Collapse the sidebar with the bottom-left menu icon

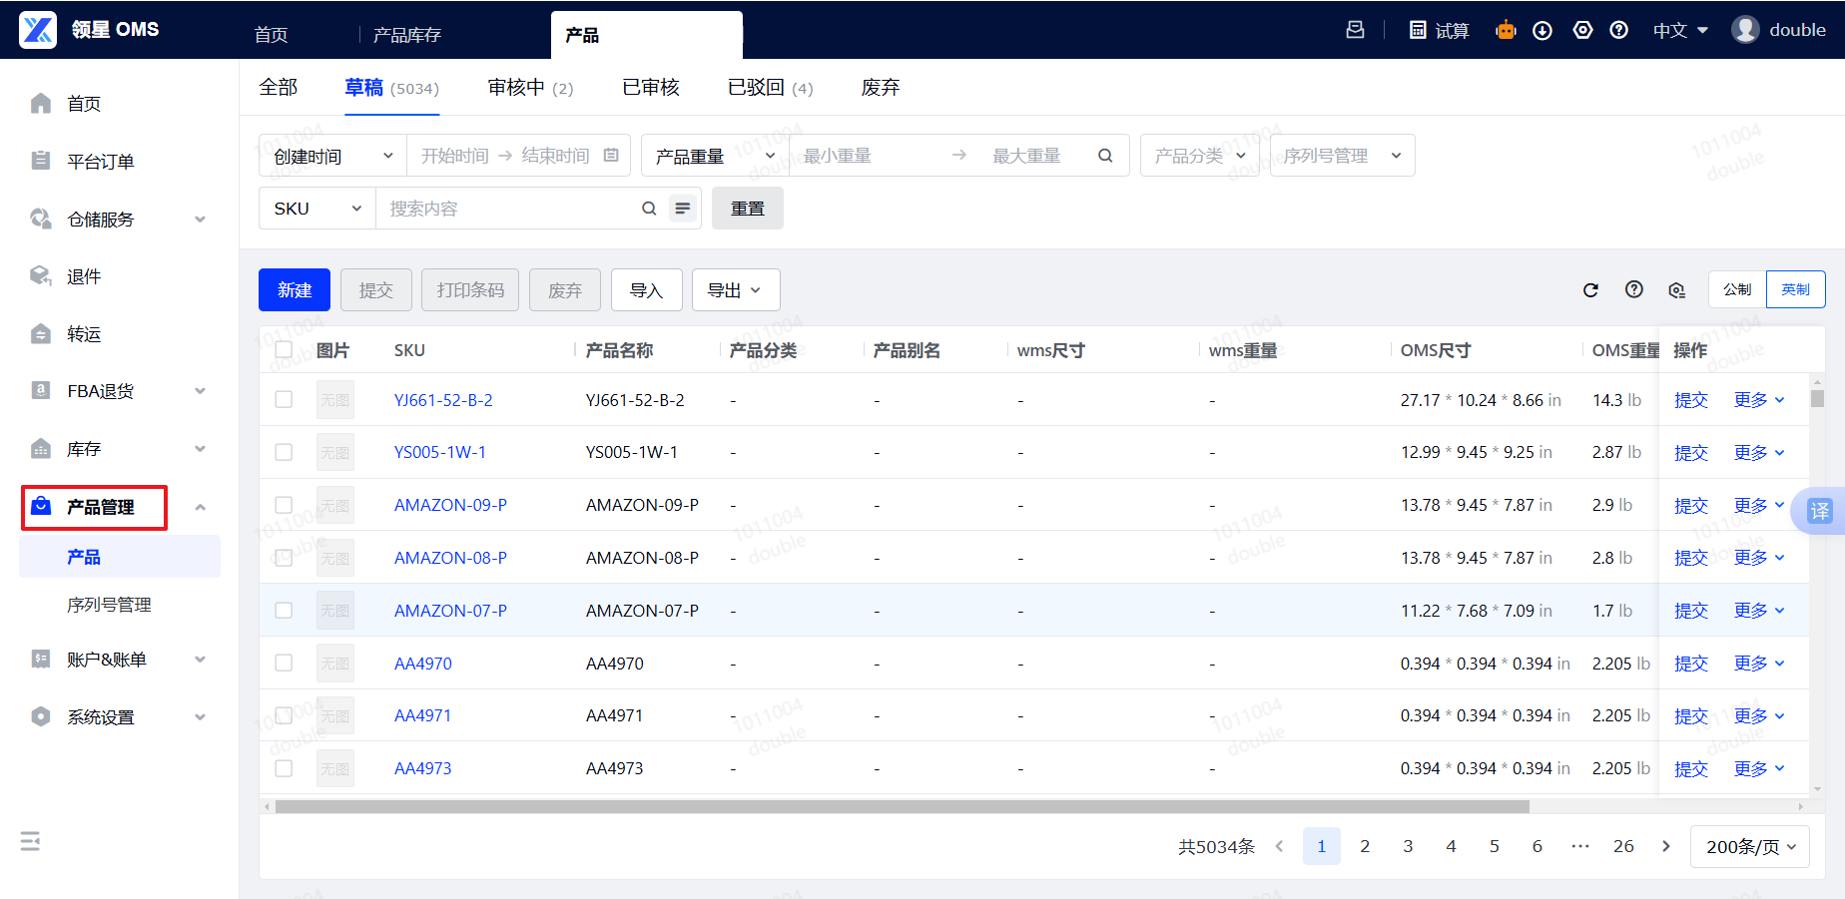30,841
